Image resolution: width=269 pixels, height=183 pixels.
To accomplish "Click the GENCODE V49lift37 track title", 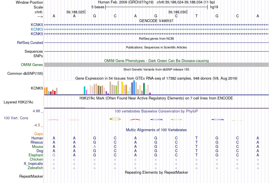I will point(156,21).
